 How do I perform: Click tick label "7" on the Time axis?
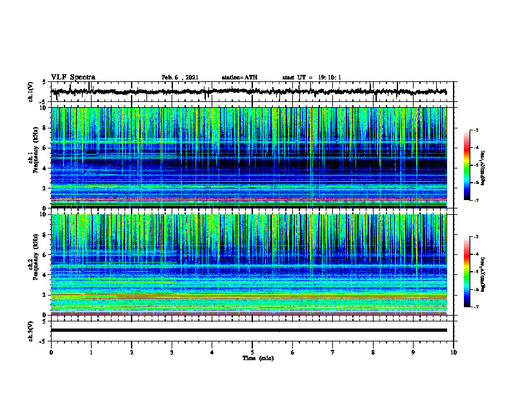(333, 352)
